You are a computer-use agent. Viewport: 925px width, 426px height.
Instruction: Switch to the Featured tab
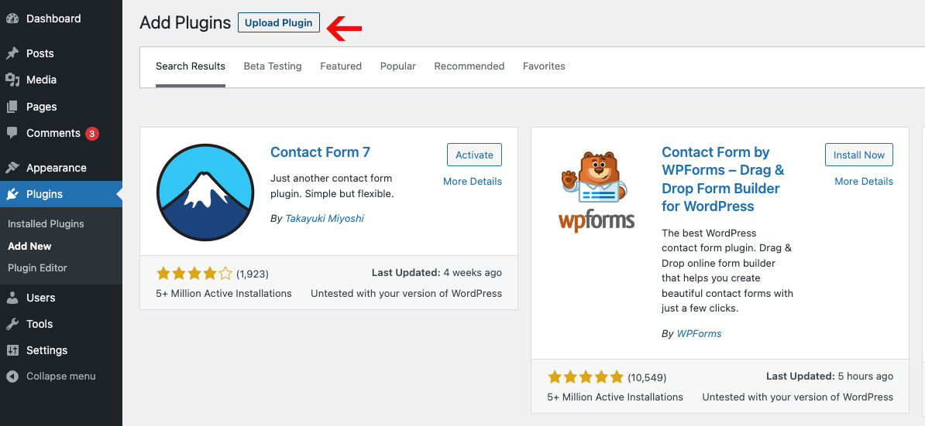click(x=341, y=66)
